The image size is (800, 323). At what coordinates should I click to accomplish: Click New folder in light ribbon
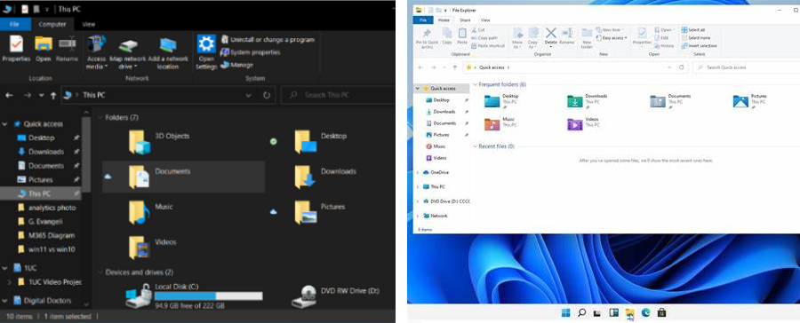(587, 38)
